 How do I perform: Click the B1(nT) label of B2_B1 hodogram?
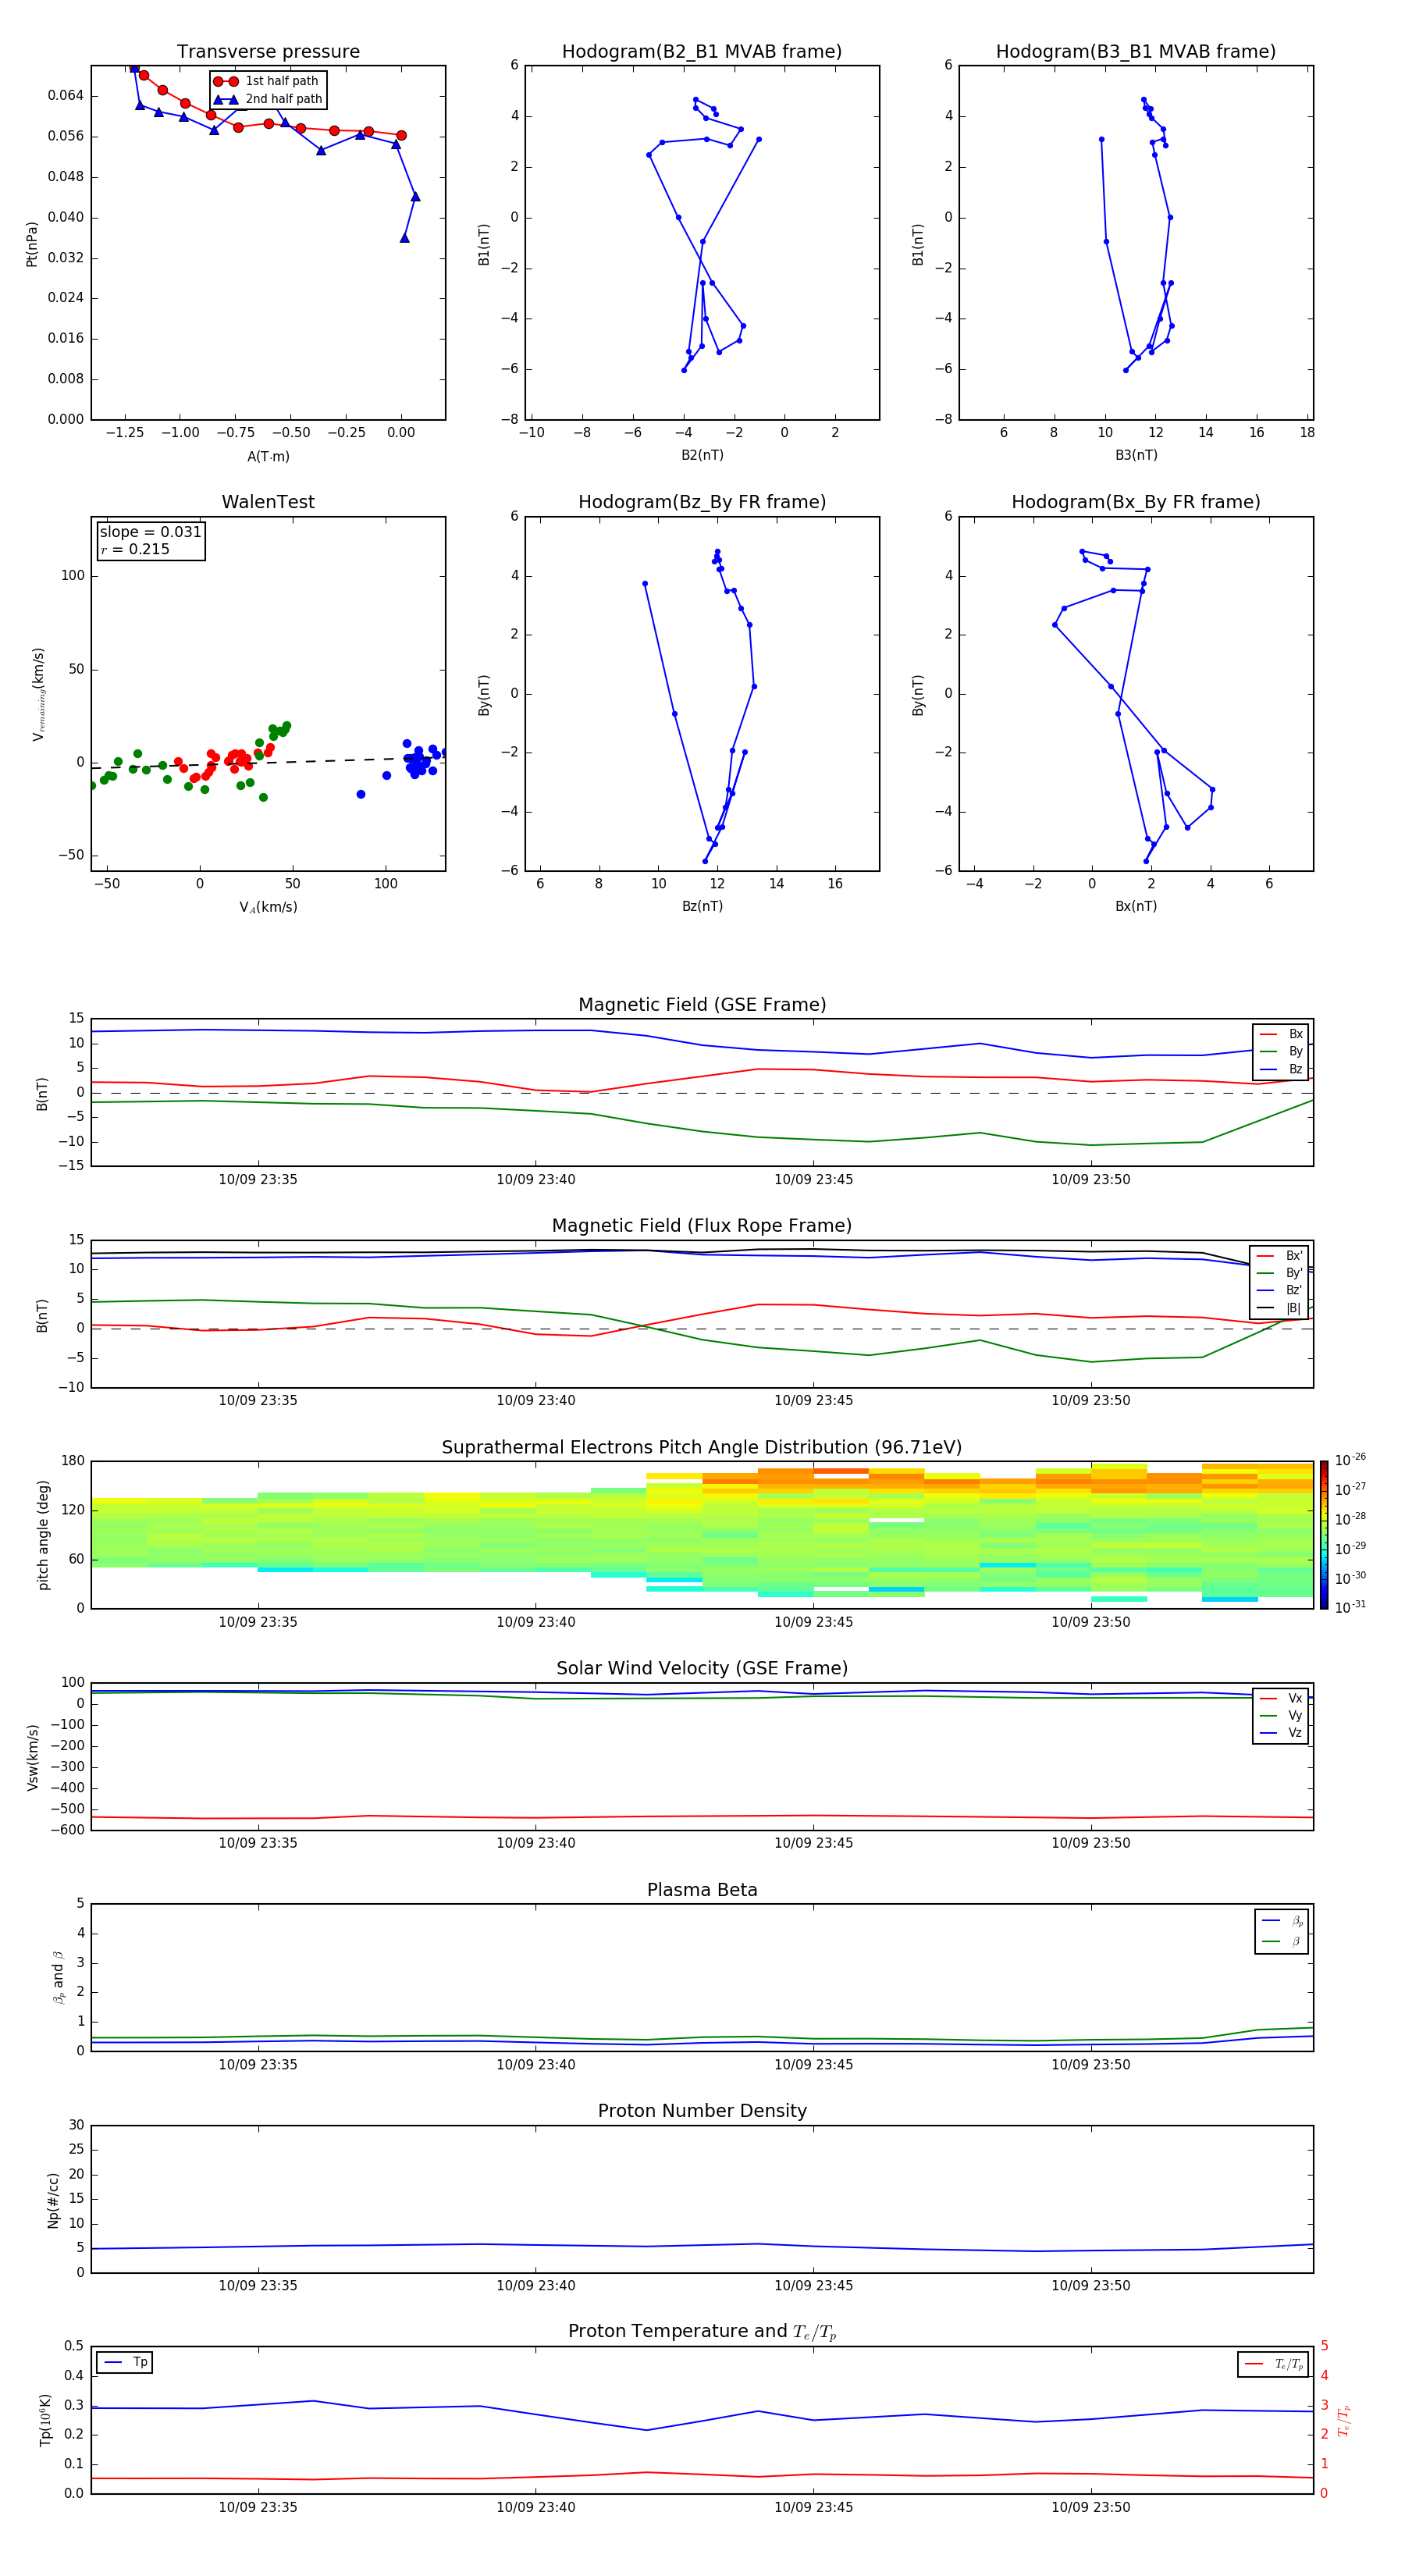pyautogui.click(x=484, y=244)
